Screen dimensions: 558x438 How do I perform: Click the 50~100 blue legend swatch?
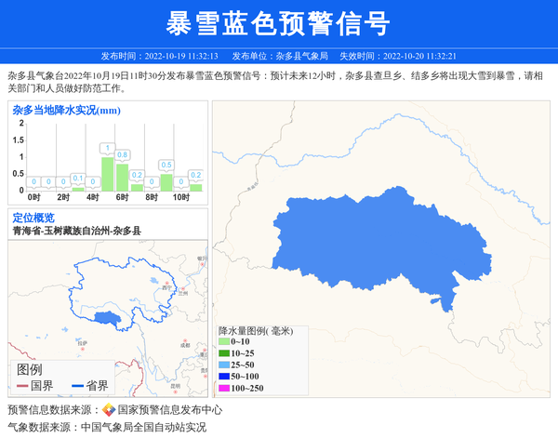coord(223,377)
